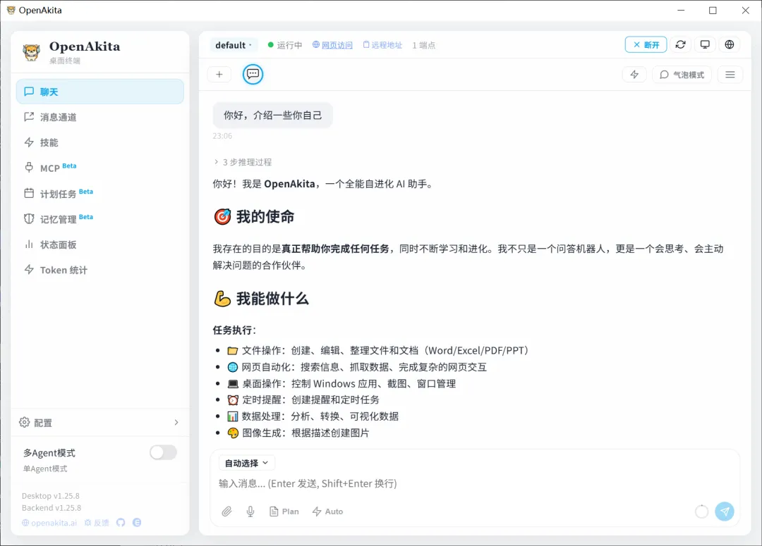Click the 定时提醒 list item
762x546 pixels.
click(x=303, y=399)
